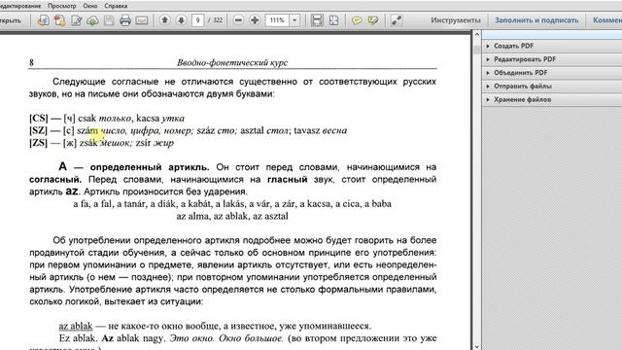Select the highlight text tool
Screen dimensions: 622x350
[x=373, y=20]
